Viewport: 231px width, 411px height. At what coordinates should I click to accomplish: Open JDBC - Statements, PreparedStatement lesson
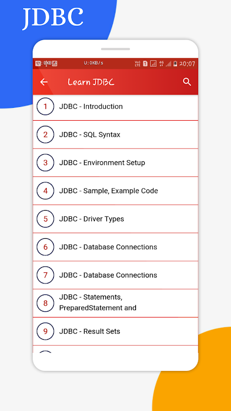tap(115, 303)
